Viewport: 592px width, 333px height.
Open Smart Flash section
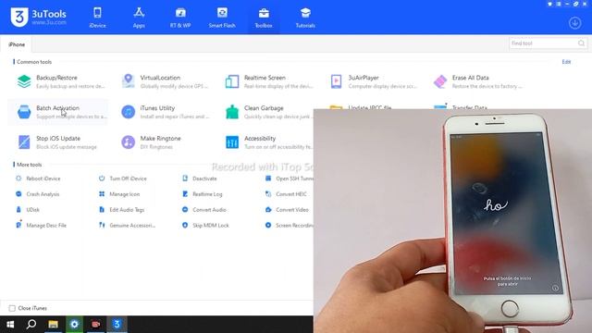click(222, 18)
